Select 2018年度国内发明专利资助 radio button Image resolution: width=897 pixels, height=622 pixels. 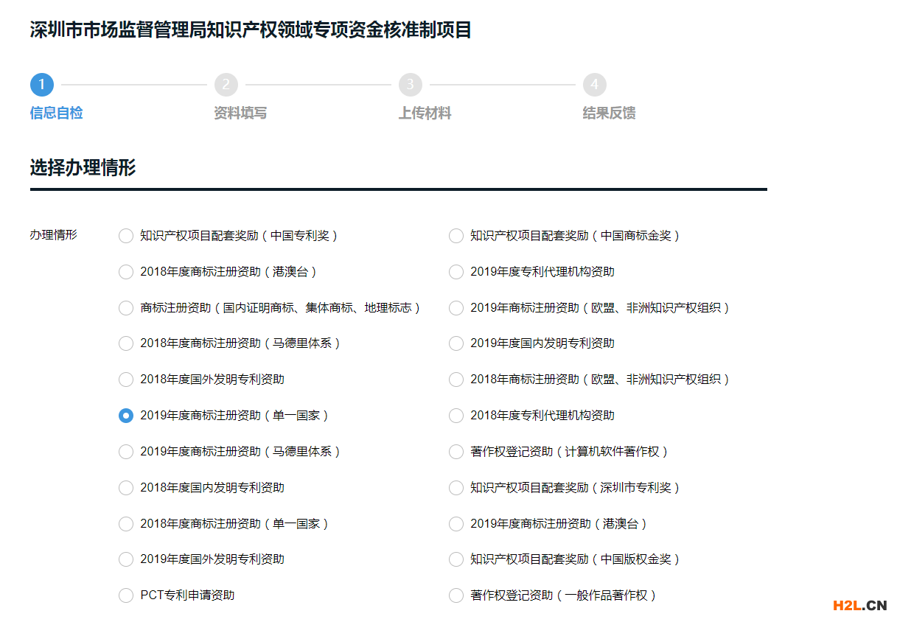click(126, 488)
